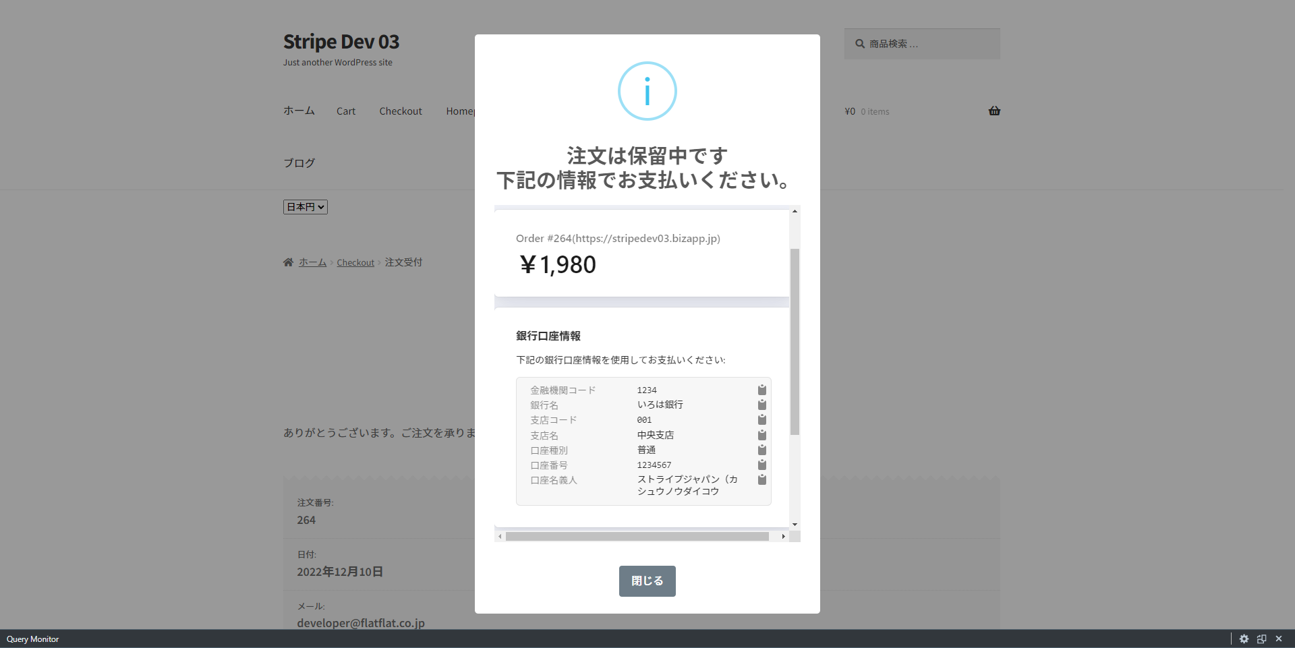Open the ホーム menu item

point(299,111)
